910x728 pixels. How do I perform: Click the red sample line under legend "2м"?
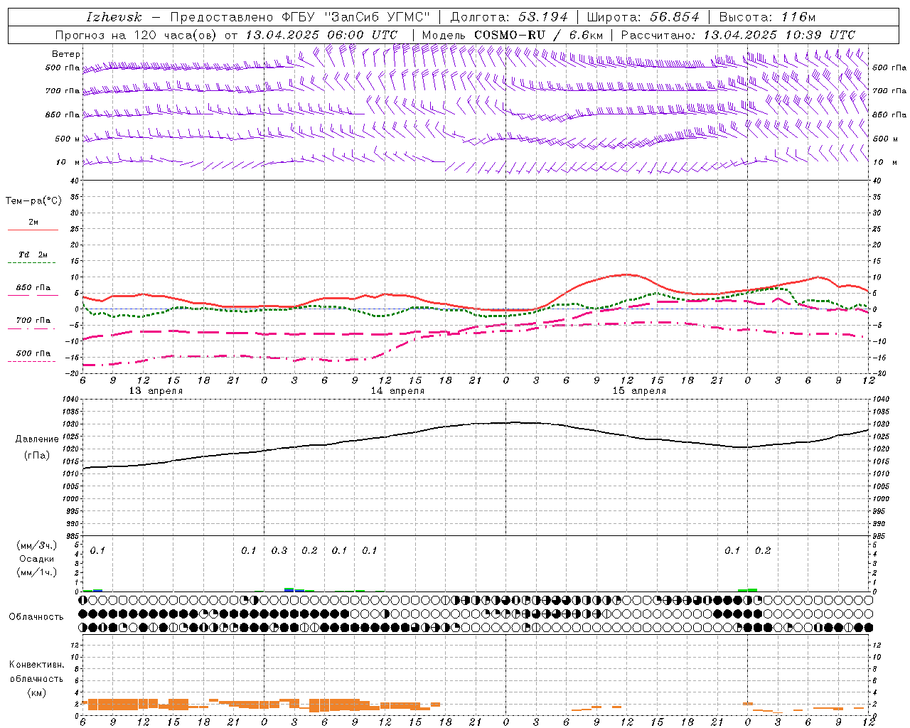coord(33,230)
